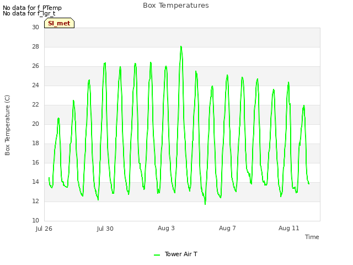Click the 24 y-axis tick label
Screen dimensions: 353x265
[35, 85]
